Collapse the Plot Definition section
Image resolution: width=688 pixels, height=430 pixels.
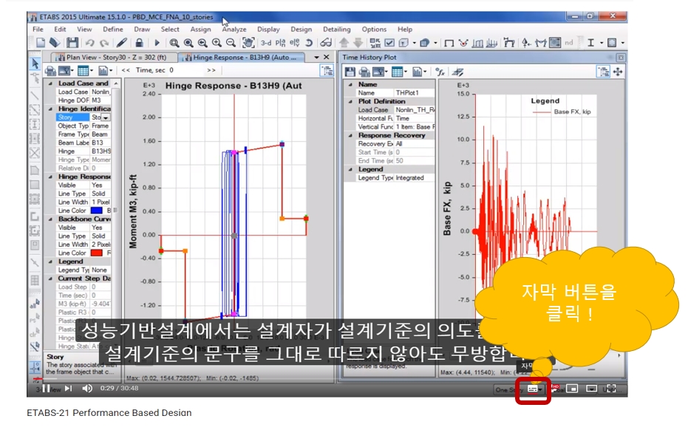[350, 101]
